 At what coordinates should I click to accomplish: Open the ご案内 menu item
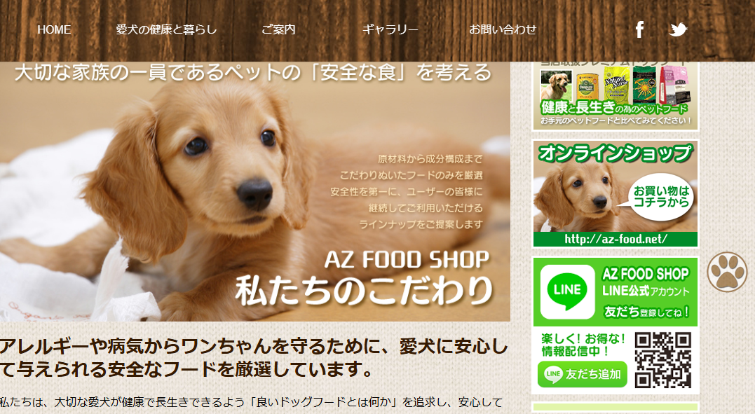278,30
